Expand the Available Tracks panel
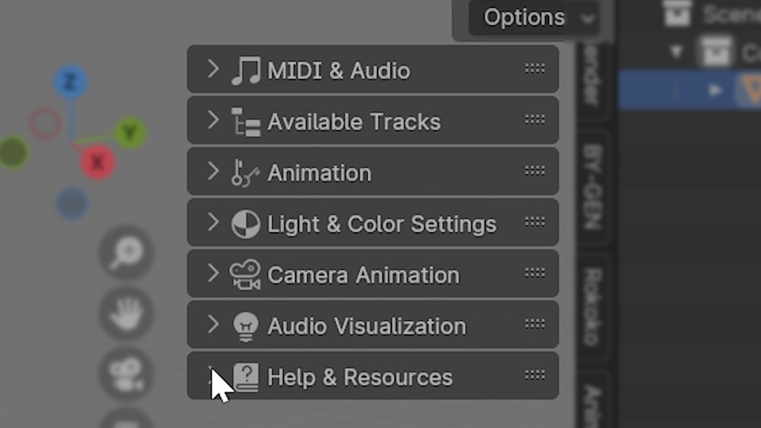The width and height of the screenshot is (761, 428). (x=213, y=121)
